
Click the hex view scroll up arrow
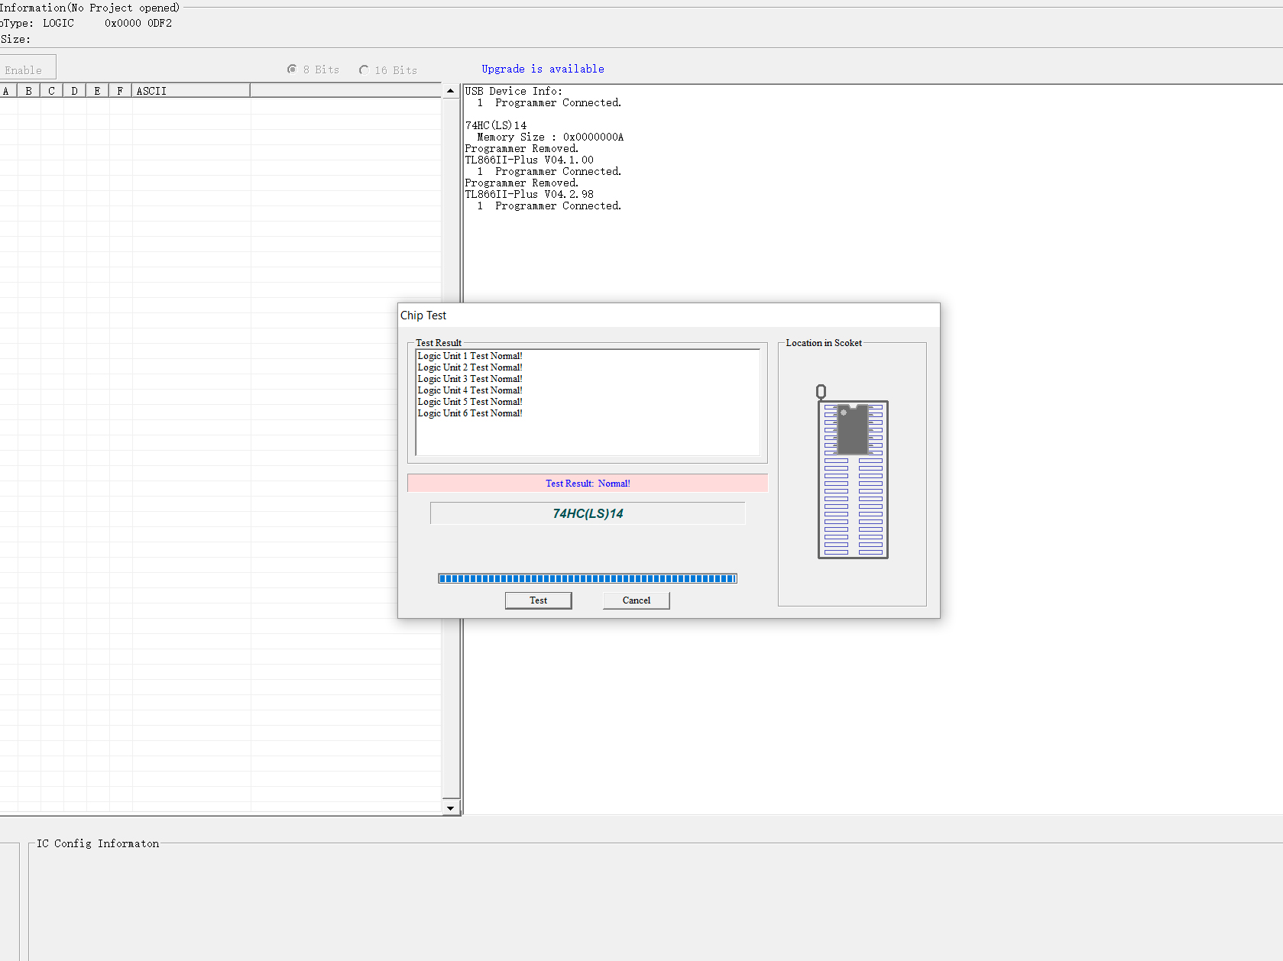451,91
